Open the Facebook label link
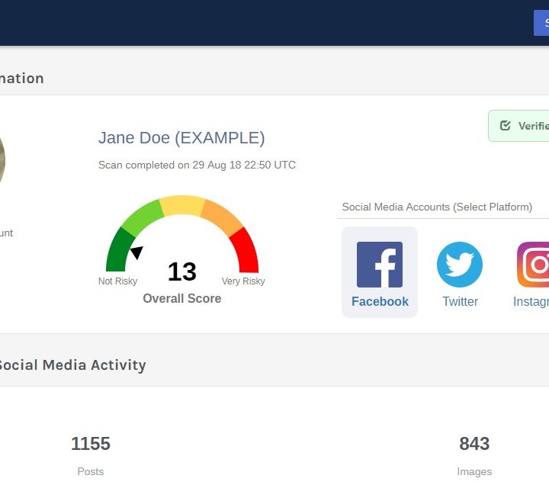This screenshot has height=501, width=549. click(380, 301)
